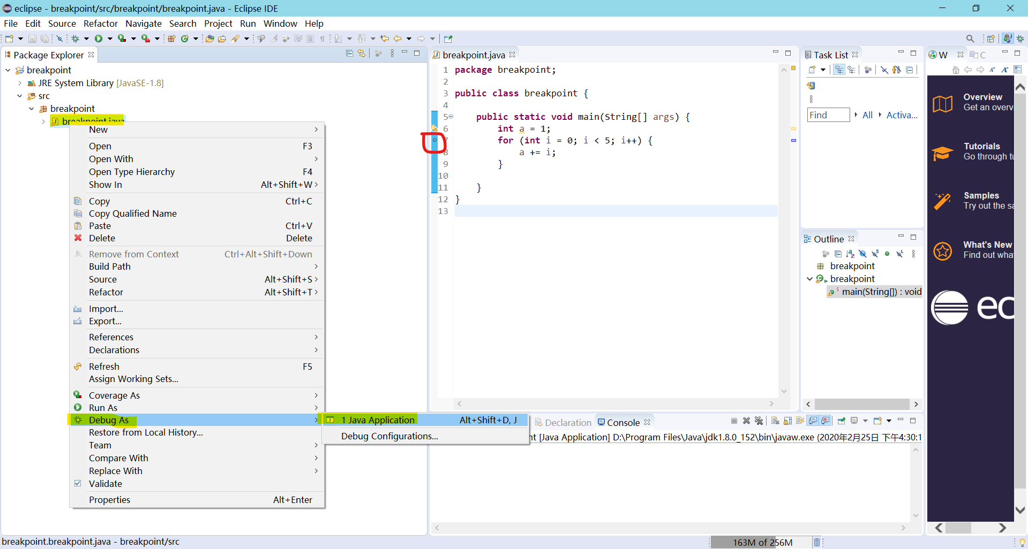Click the Save icon in the main toolbar
Viewport: 1028px width, 549px height.
[32, 39]
